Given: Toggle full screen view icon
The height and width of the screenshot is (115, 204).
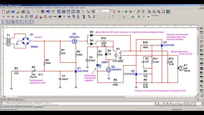Looking at the screenshot, I should (168, 11).
